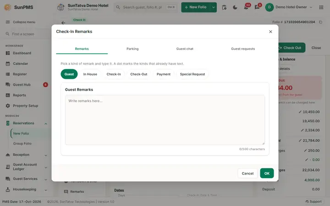Expand the Reception section chevron
This screenshot has height=206, width=330.
46,155
